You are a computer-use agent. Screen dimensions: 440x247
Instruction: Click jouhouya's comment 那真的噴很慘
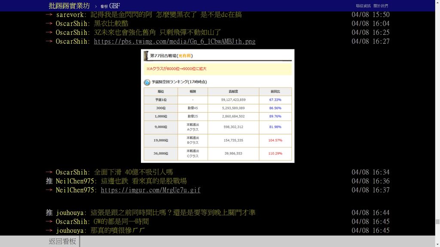(118, 231)
